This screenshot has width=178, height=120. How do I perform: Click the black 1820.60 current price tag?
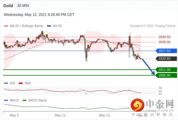[x=166, y=58]
